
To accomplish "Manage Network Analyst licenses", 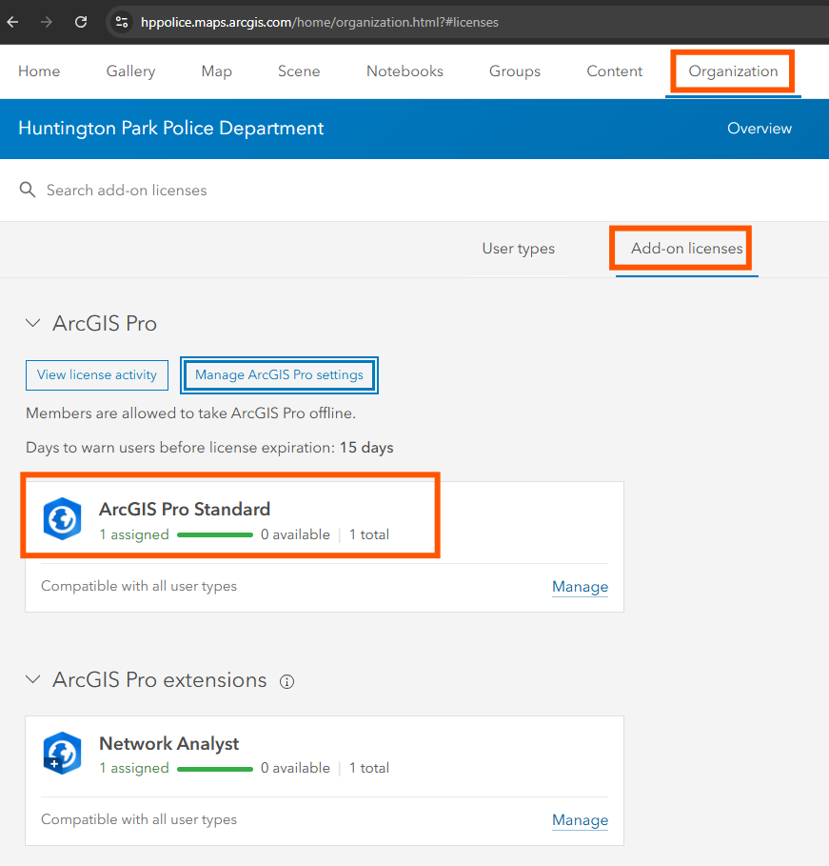I will click(580, 820).
